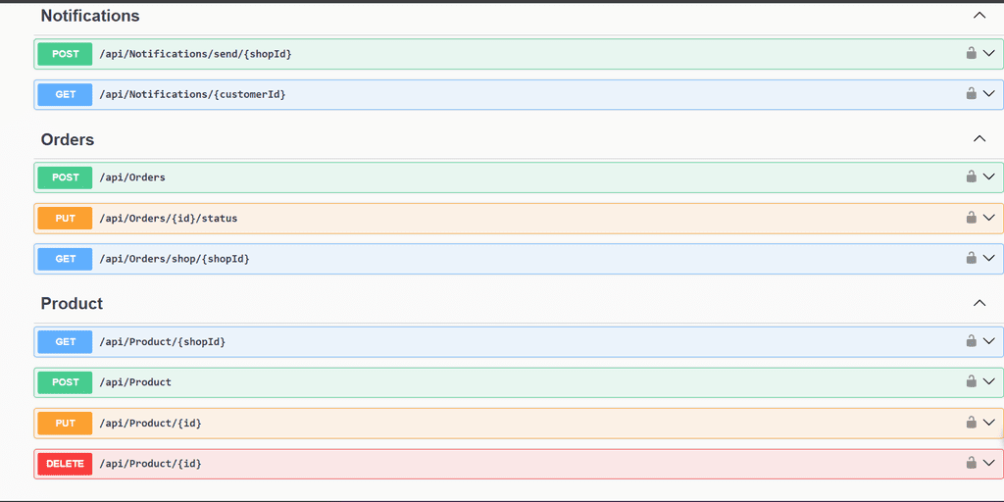This screenshot has height=502, width=1004.
Task: Expand the PUT /api/Product/{id} chevron arrow
Action: [x=988, y=423]
